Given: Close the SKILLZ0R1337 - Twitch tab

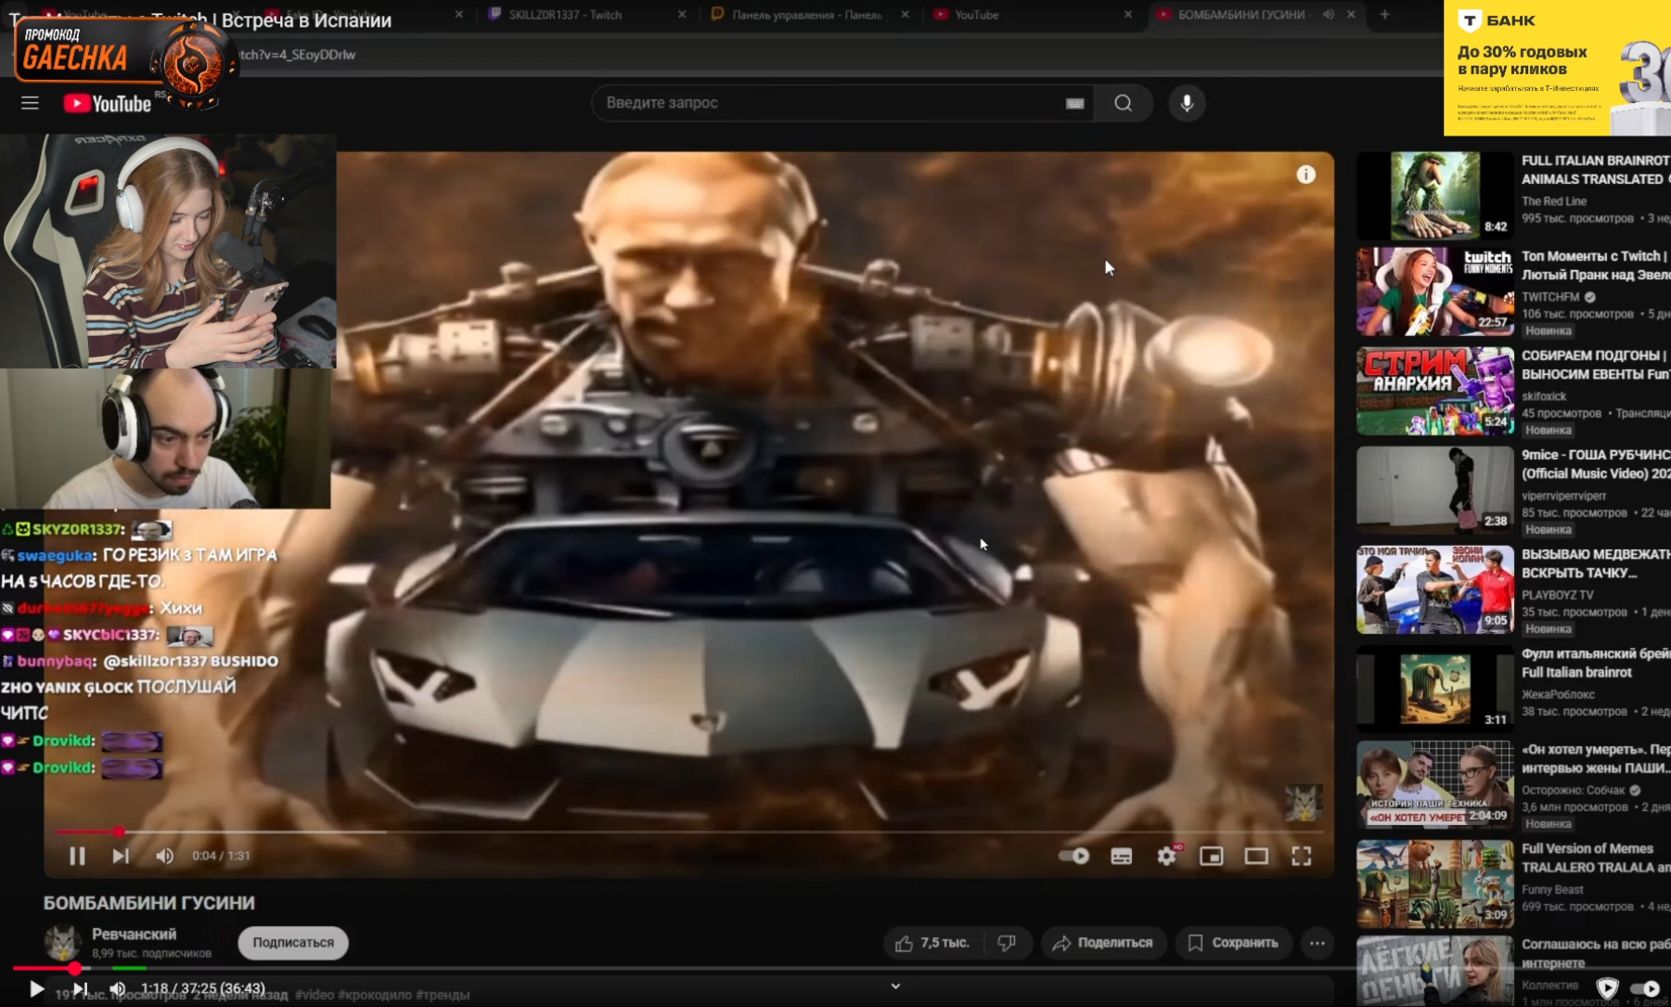Looking at the screenshot, I should coord(682,15).
